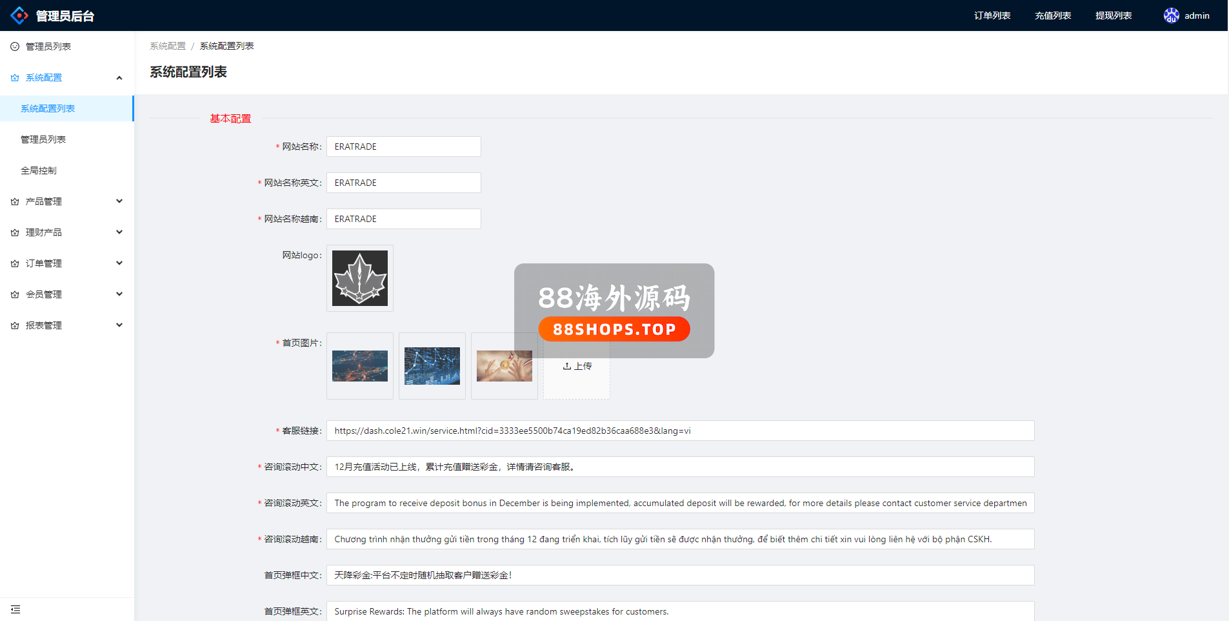Select the first homepage image thumbnail
The image size is (1229, 621).
359,366
